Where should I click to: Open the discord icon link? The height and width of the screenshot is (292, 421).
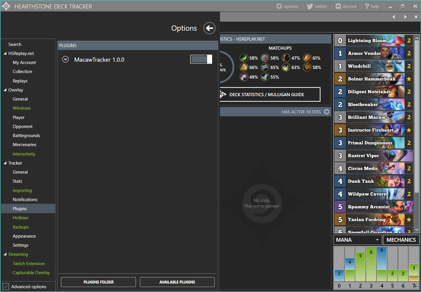(338, 6)
